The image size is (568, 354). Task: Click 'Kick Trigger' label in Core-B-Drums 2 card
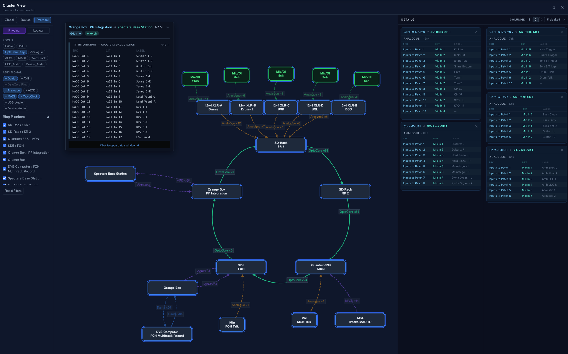(x=547, y=49)
